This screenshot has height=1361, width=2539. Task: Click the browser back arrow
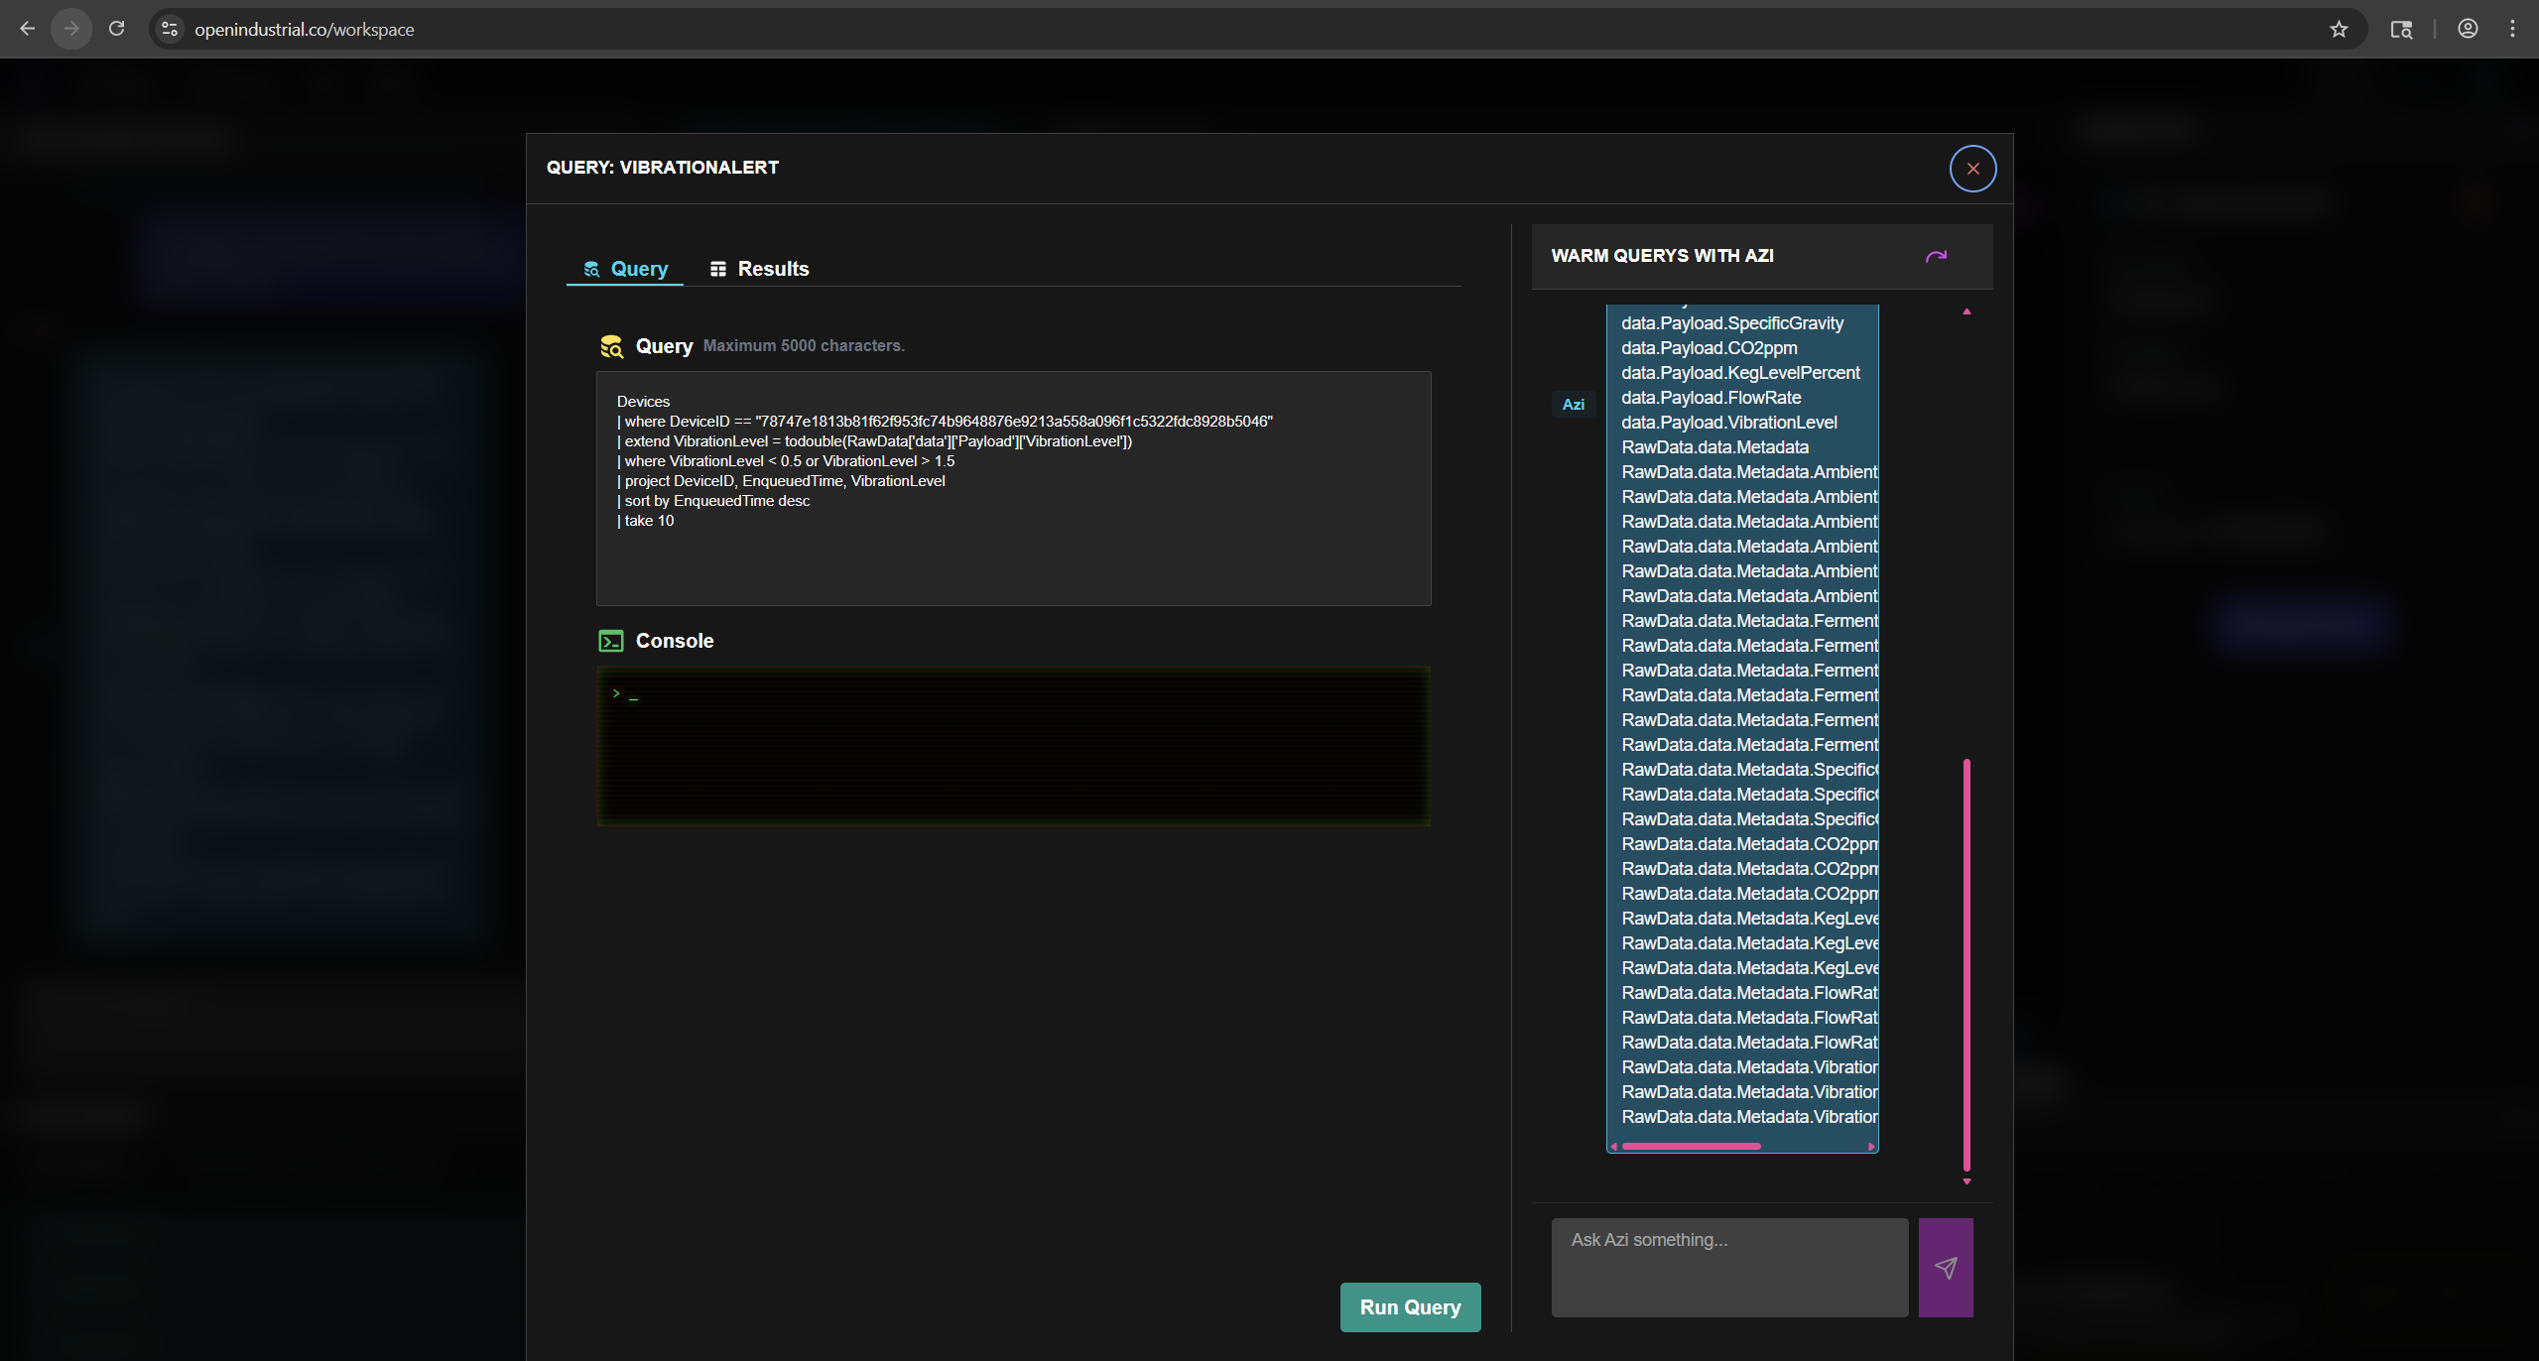[28, 29]
